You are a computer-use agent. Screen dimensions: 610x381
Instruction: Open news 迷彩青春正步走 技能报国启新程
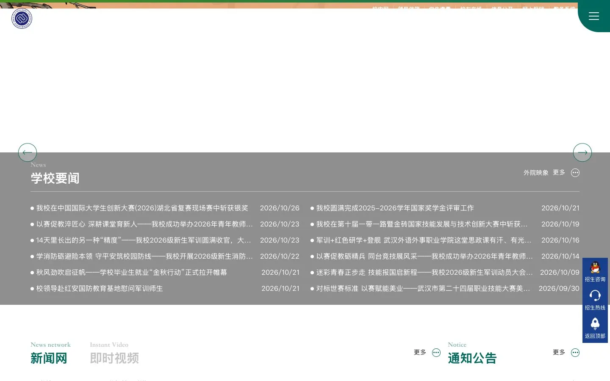(x=424, y=273)
